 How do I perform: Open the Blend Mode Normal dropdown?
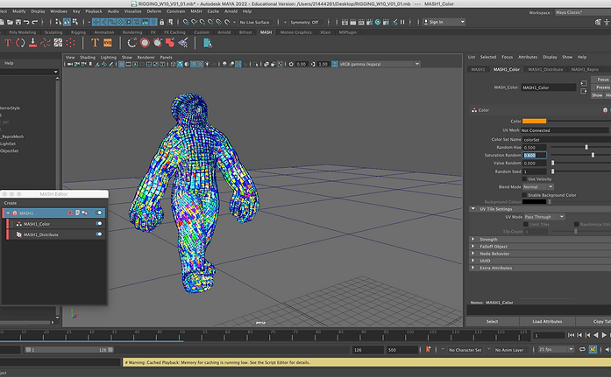(x=537, y=187)
